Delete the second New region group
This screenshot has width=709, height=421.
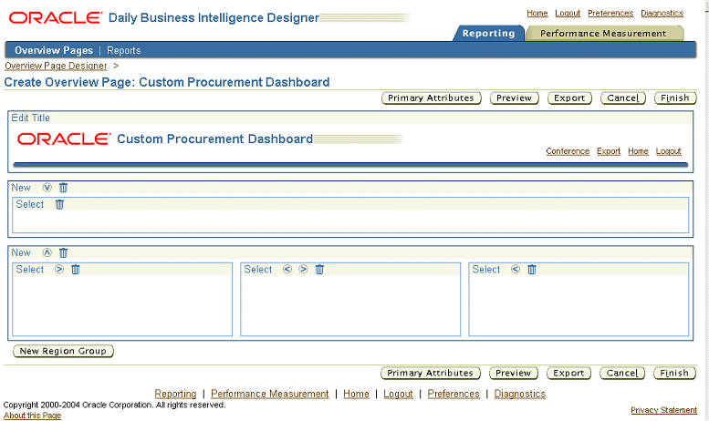63,253
